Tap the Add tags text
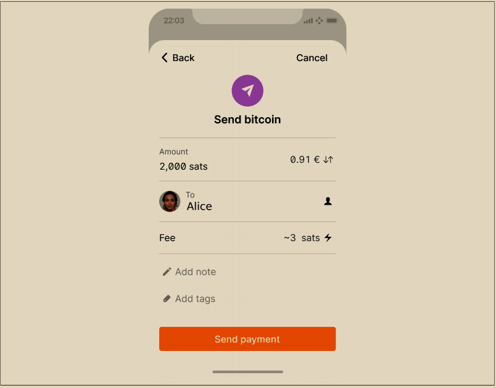The image size is (496, 388). point(195,299)
